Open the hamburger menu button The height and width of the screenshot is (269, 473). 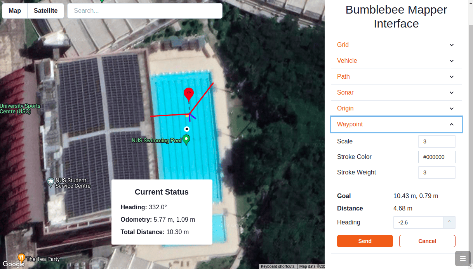point(463,259)
